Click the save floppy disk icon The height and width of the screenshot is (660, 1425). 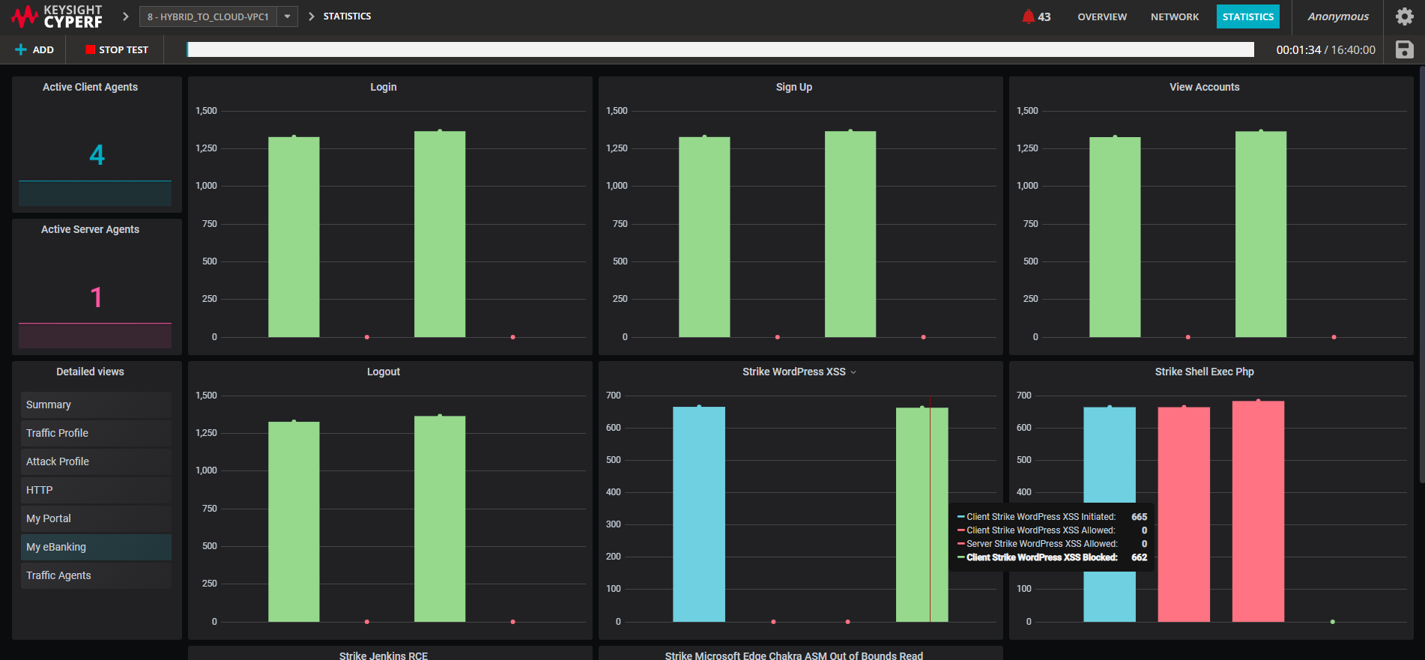pos(1404,49)
